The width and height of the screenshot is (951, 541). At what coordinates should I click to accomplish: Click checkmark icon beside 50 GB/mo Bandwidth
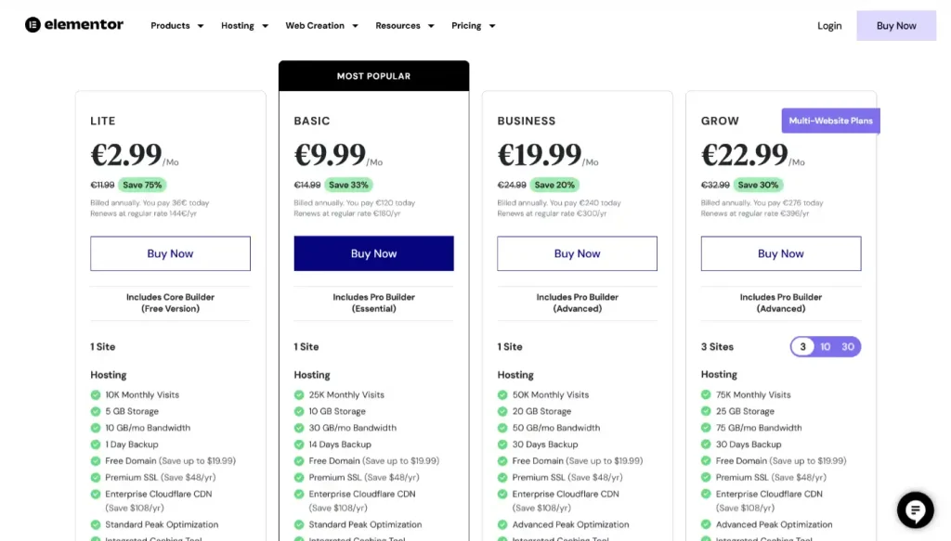click(502, 428)
